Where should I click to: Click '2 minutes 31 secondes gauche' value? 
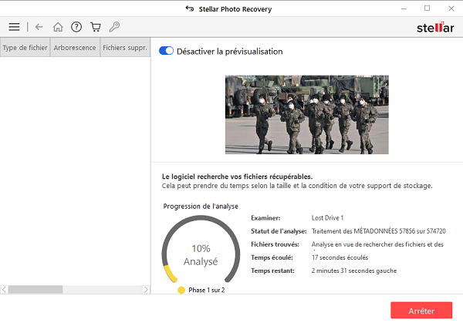tap(354, 271)
